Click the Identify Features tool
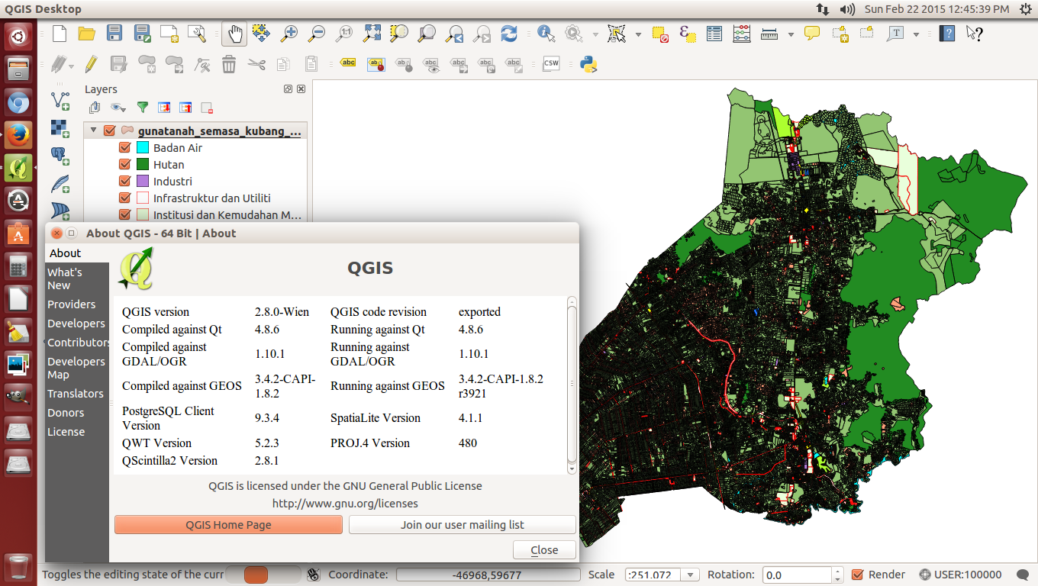This screenshot has height=586, width=1038. coord(546,34)
